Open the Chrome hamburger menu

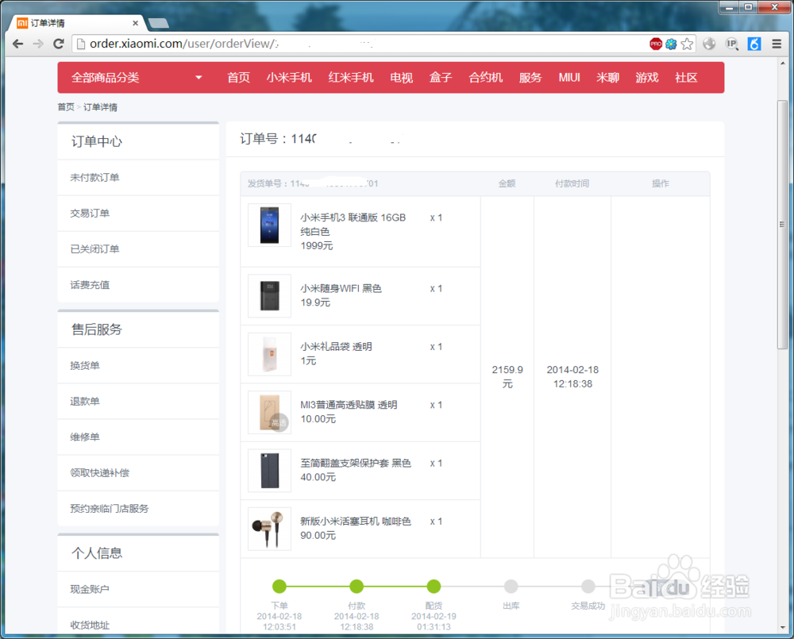pyautogui.click(x=777, y=44)
